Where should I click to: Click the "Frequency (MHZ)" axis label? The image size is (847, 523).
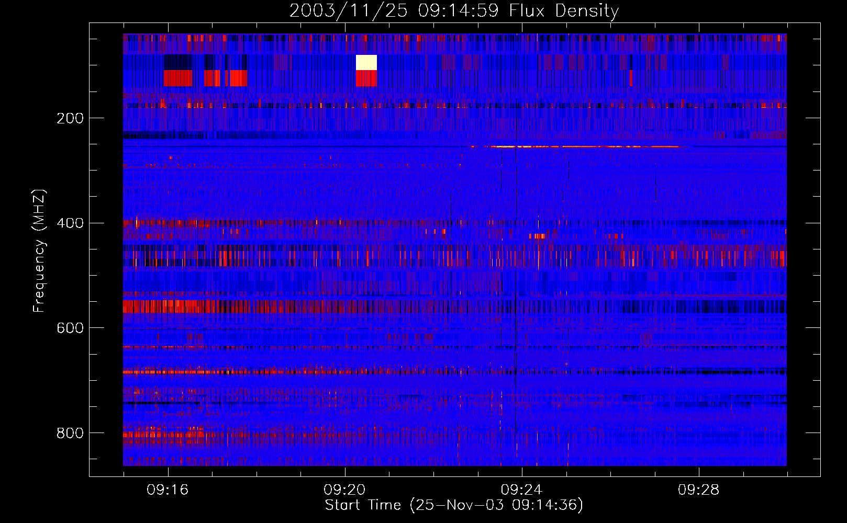(39, 251)
